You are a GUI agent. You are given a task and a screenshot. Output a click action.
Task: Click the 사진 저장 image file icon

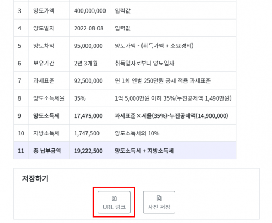coord(159,199)
